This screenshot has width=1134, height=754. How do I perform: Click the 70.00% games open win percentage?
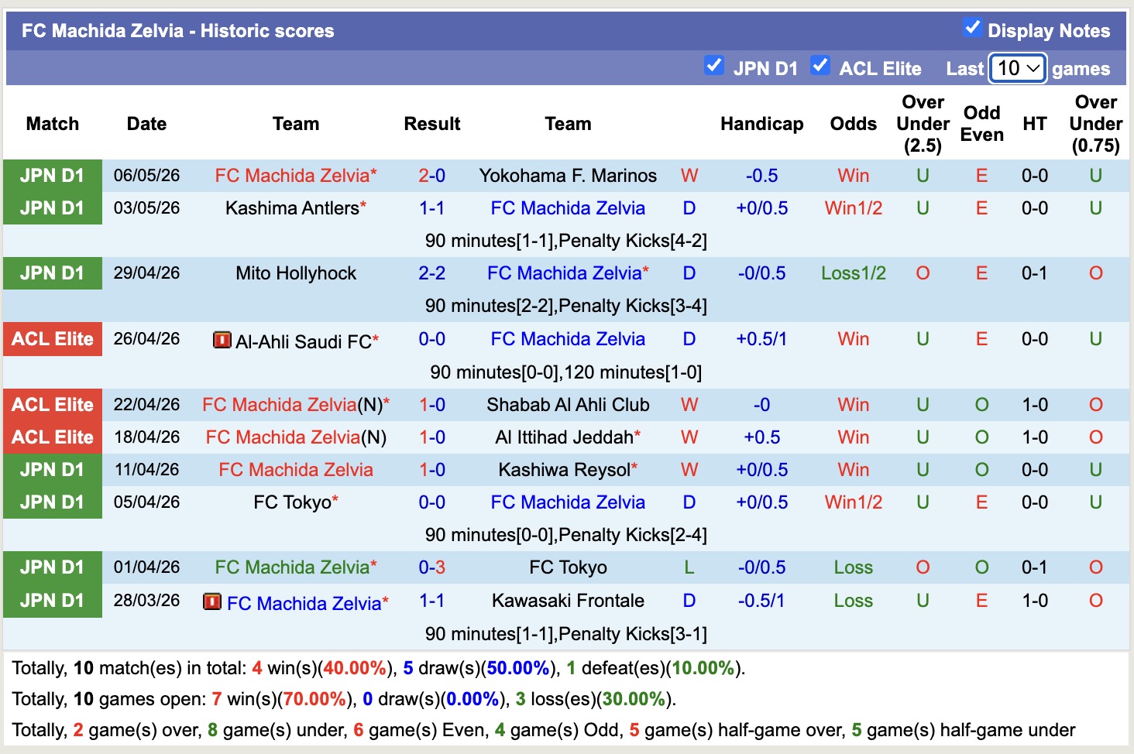[x=314, y=699]
